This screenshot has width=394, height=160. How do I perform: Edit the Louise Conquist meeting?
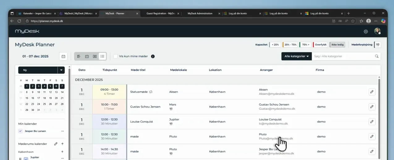(372, 121)
